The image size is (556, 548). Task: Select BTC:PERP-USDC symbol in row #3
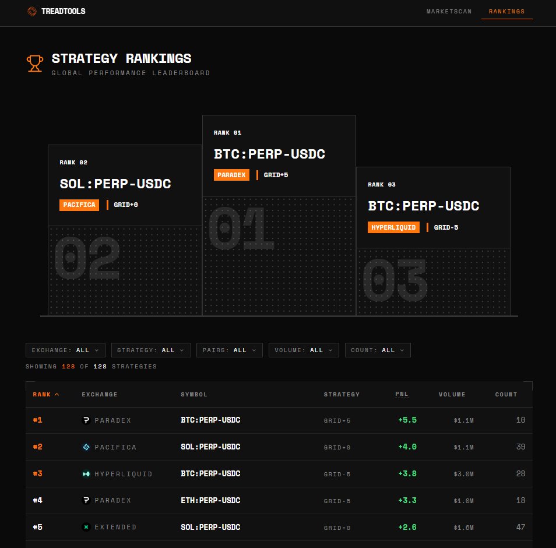coord(210,473)
